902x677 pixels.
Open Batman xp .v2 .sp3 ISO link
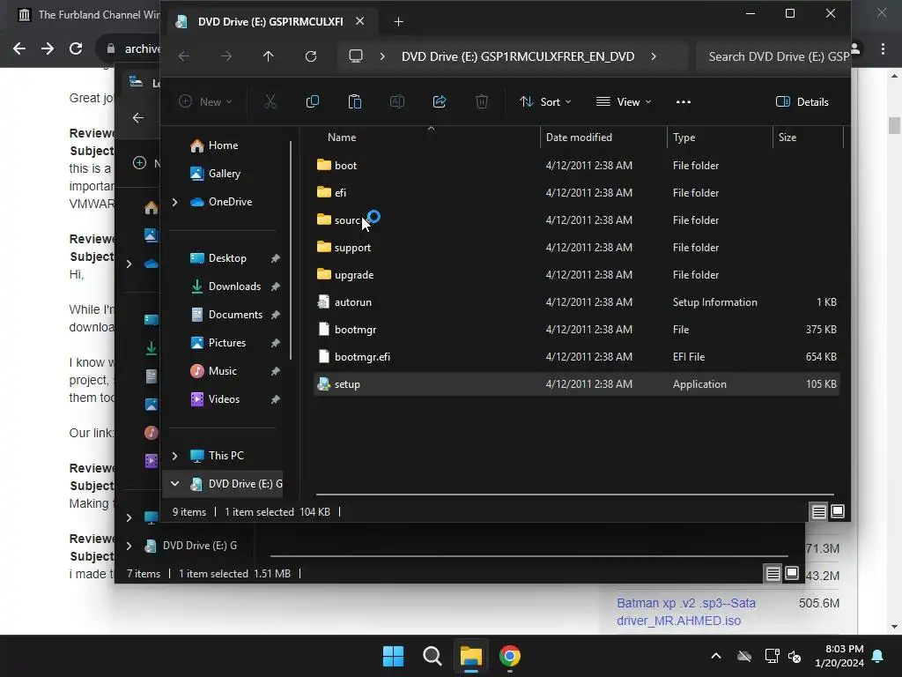click(685, 612)
